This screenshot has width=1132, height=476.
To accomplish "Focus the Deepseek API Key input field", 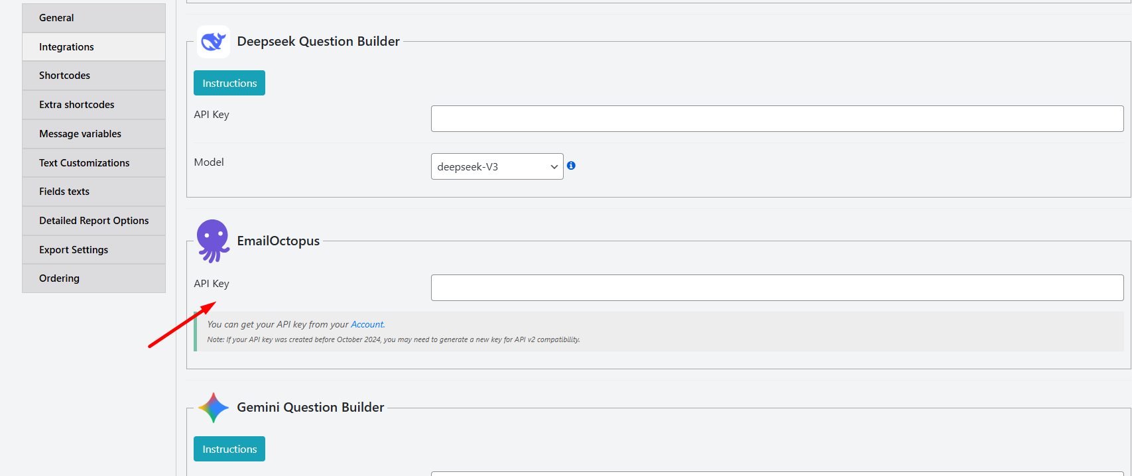I will (x=777, y=119).
